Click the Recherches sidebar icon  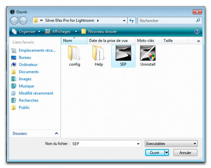click(x=13, y=100)
